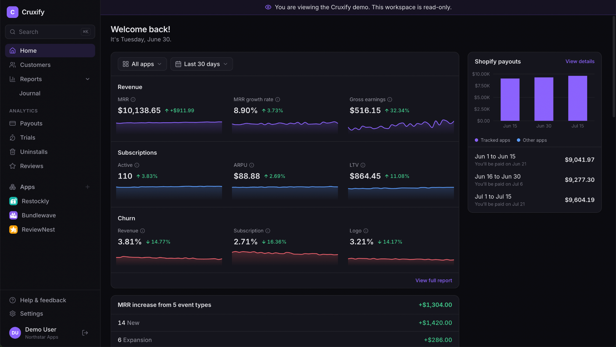Open the Restockly app icon
The width and height of the screenshot is (616, 347).
pyautogui.click(x=13, y=201)
